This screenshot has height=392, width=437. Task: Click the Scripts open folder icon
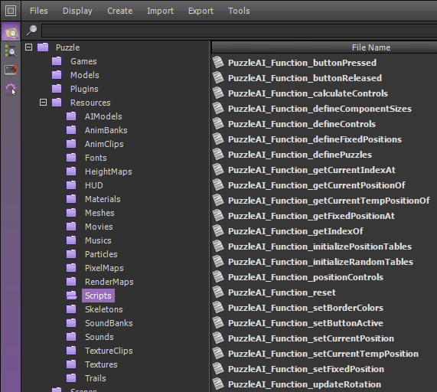72,296
